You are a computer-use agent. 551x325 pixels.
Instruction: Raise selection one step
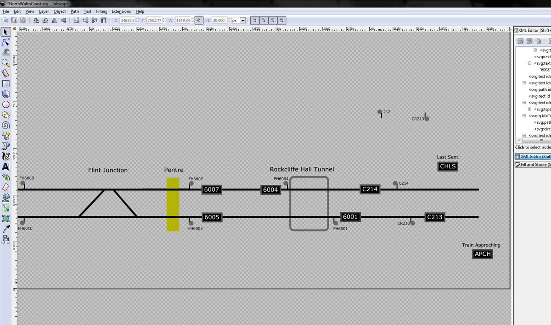94,20
